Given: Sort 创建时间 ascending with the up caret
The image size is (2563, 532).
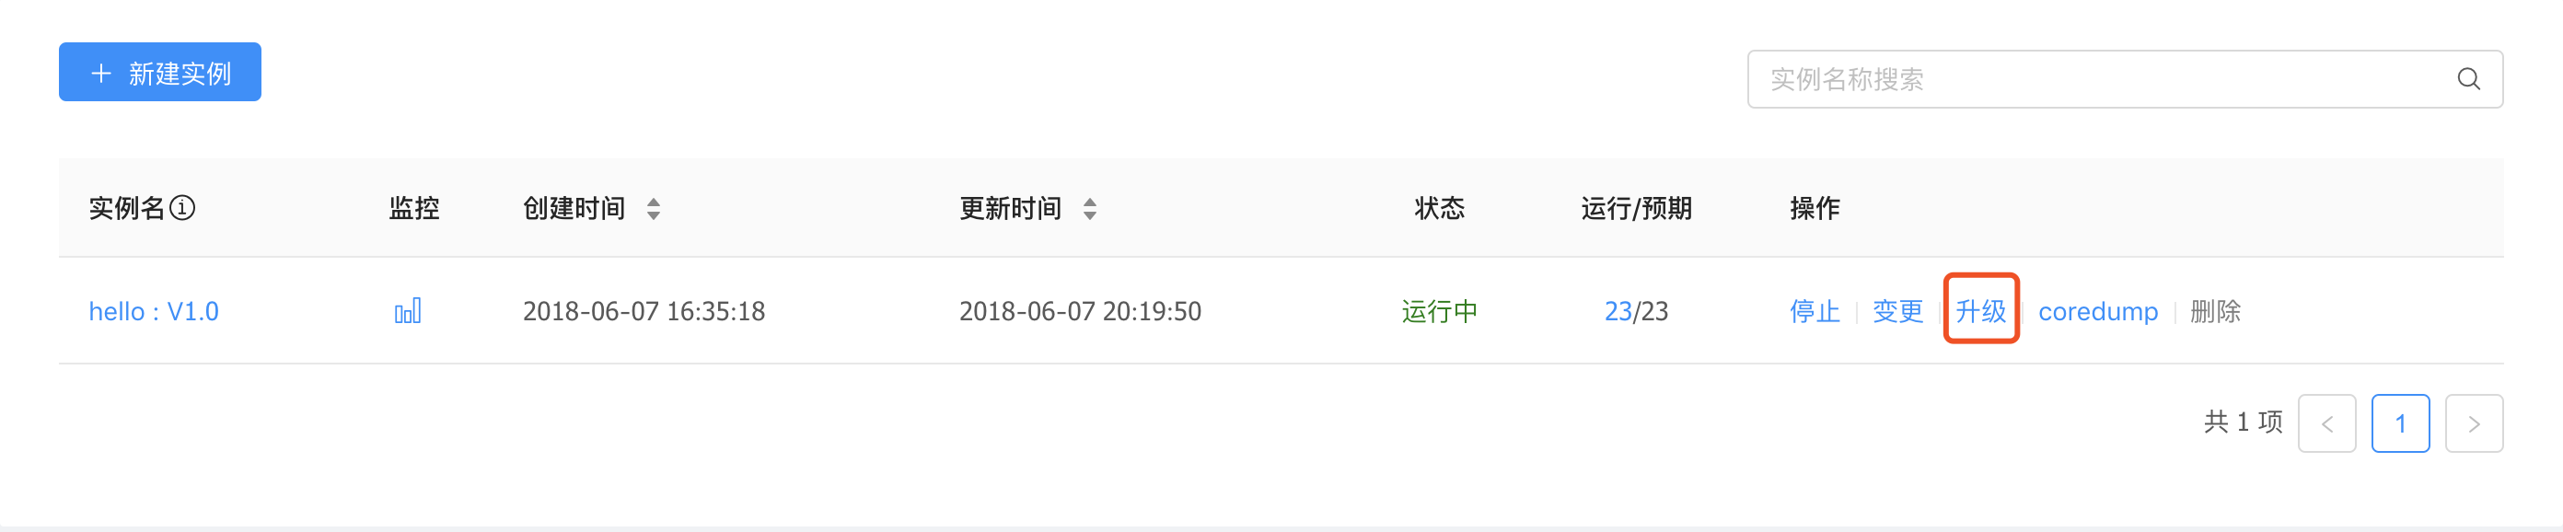Looking at the screenshot, I should 654,202.
